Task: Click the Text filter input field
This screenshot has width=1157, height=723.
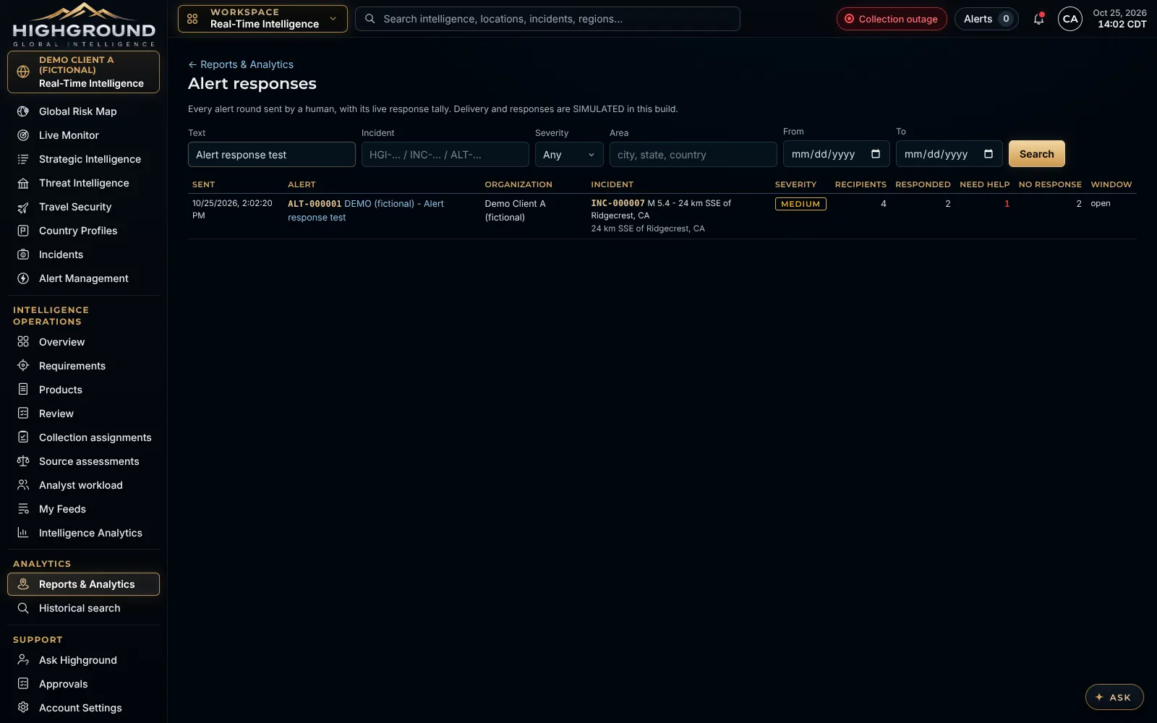Action: [272, 155]
